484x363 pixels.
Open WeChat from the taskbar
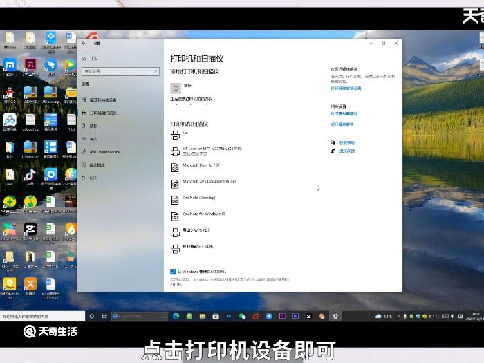242,316
